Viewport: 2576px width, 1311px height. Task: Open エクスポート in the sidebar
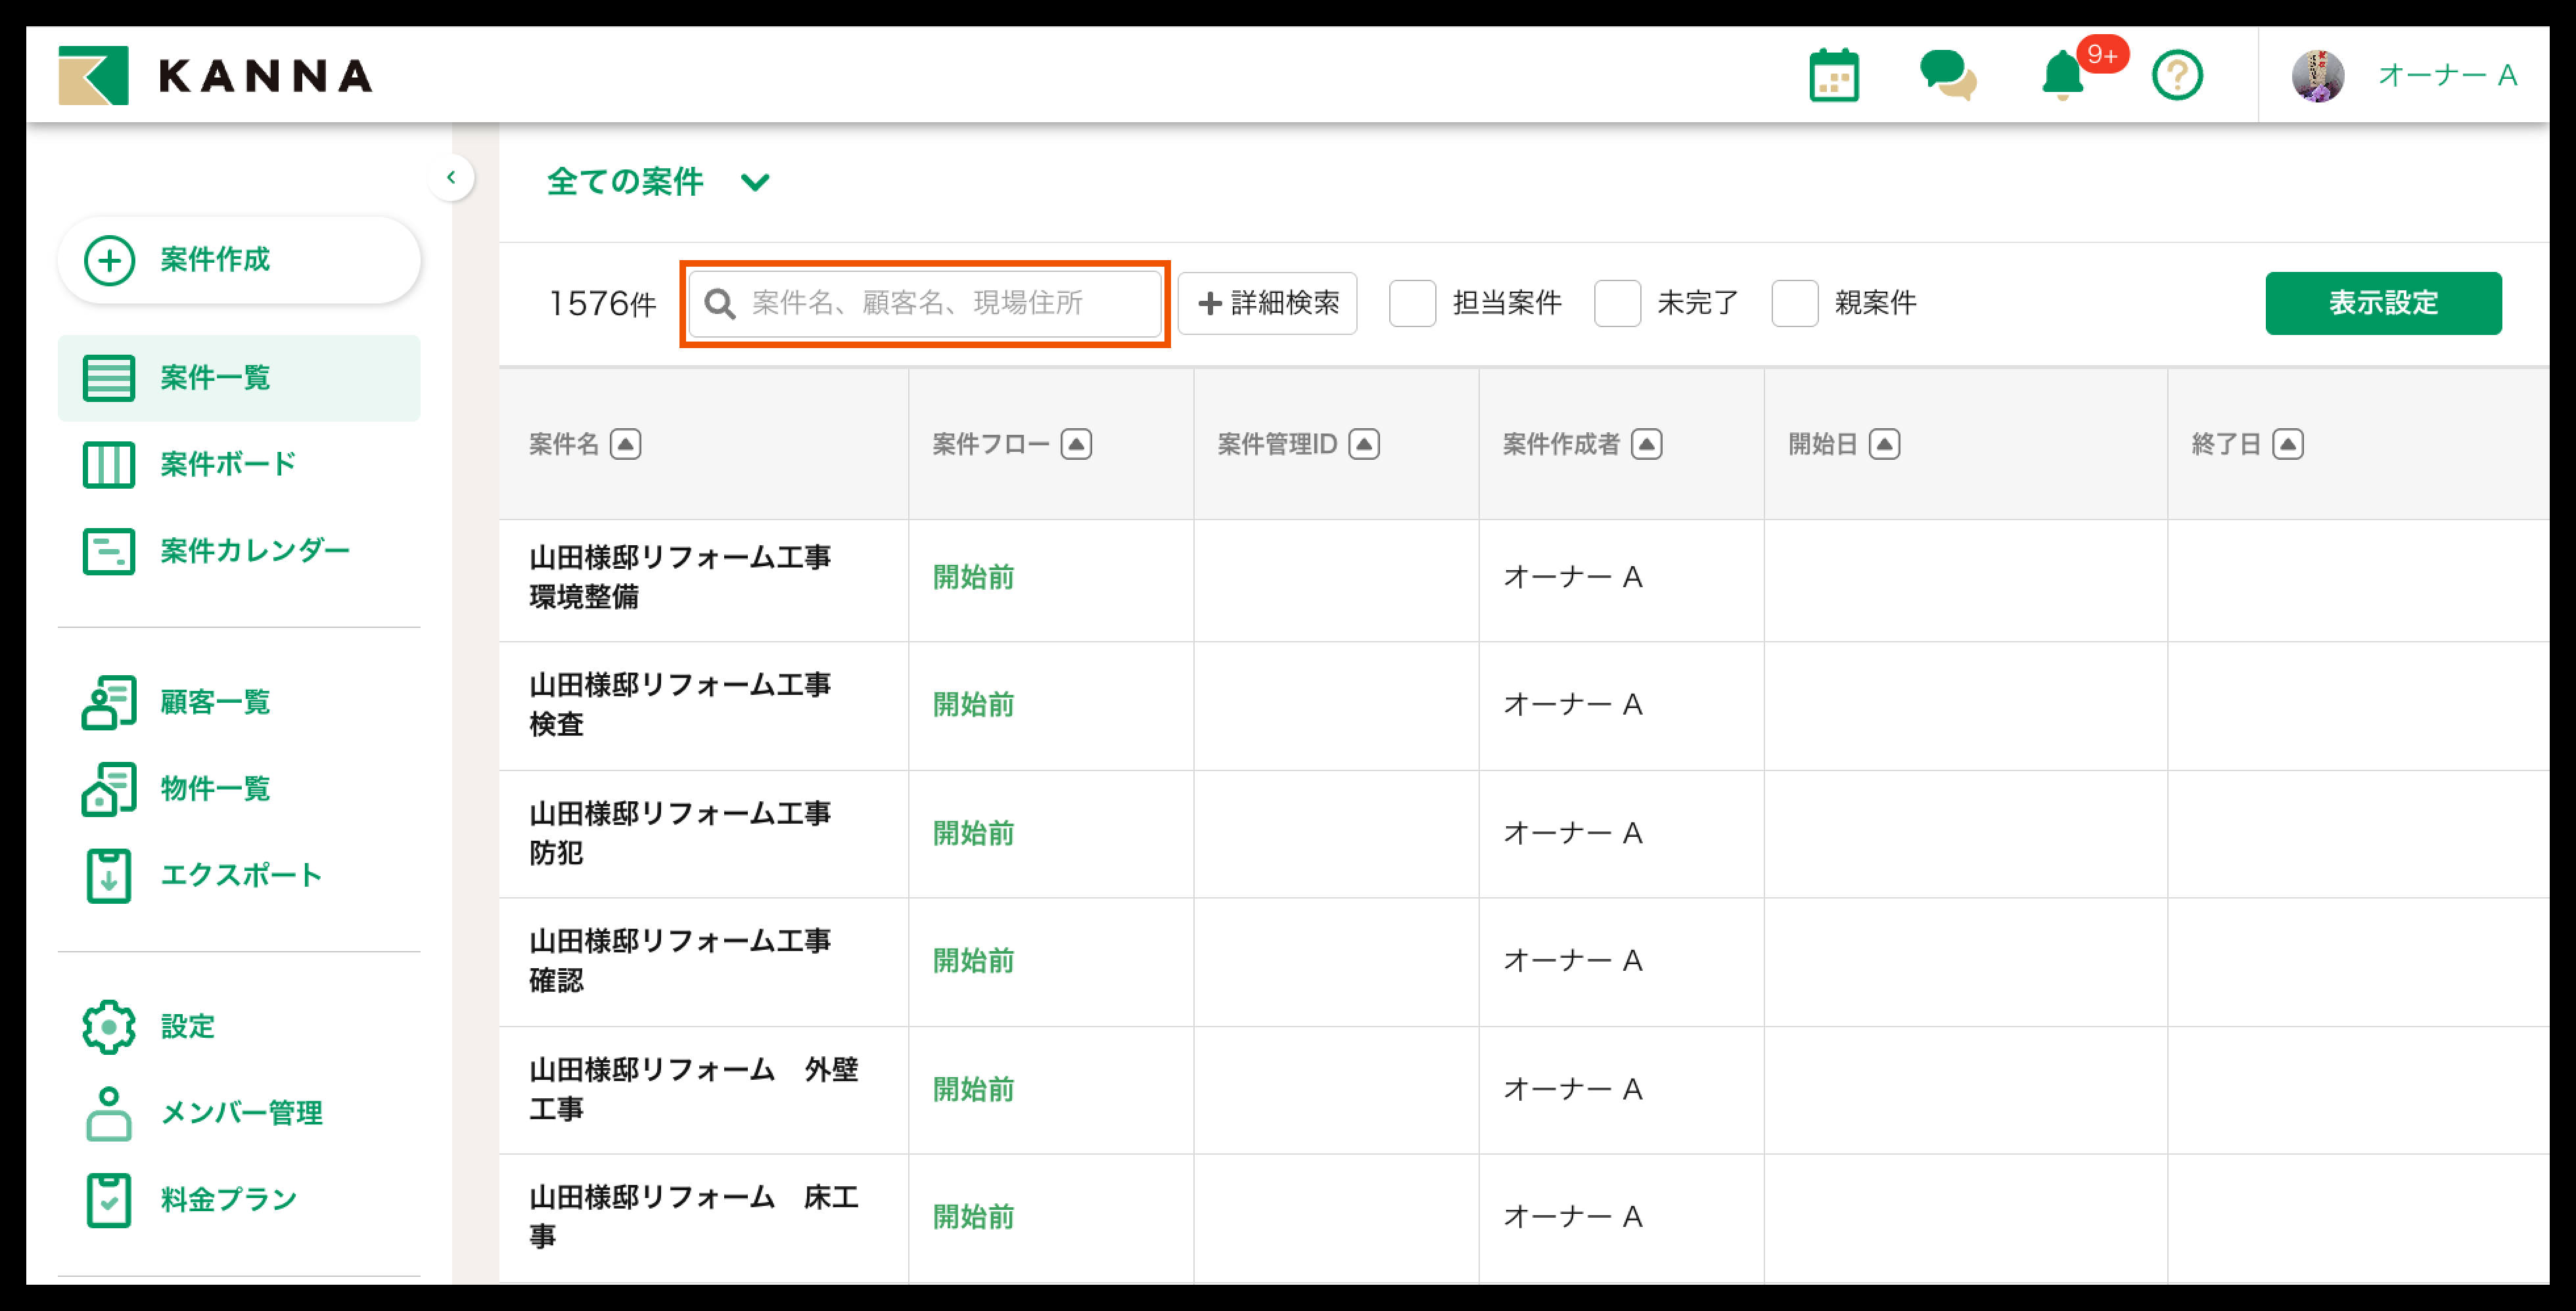(240, 876)
